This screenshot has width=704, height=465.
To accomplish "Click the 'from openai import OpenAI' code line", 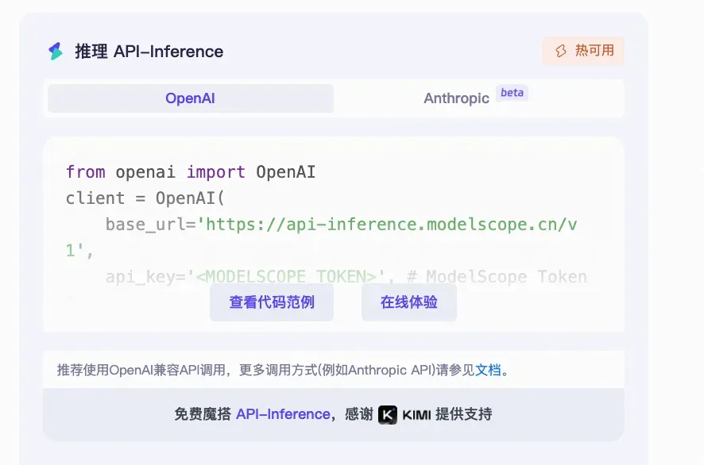I will point(191,172).
